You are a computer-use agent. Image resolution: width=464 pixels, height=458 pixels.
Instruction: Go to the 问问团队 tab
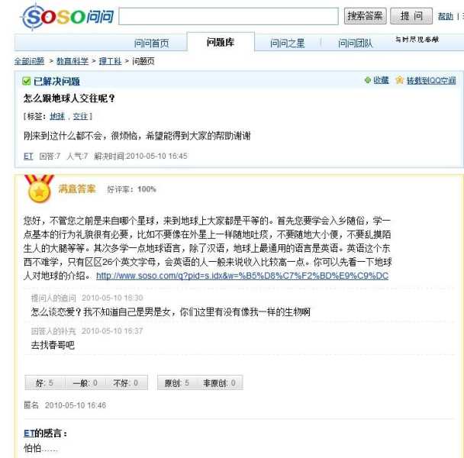[355, 44]
